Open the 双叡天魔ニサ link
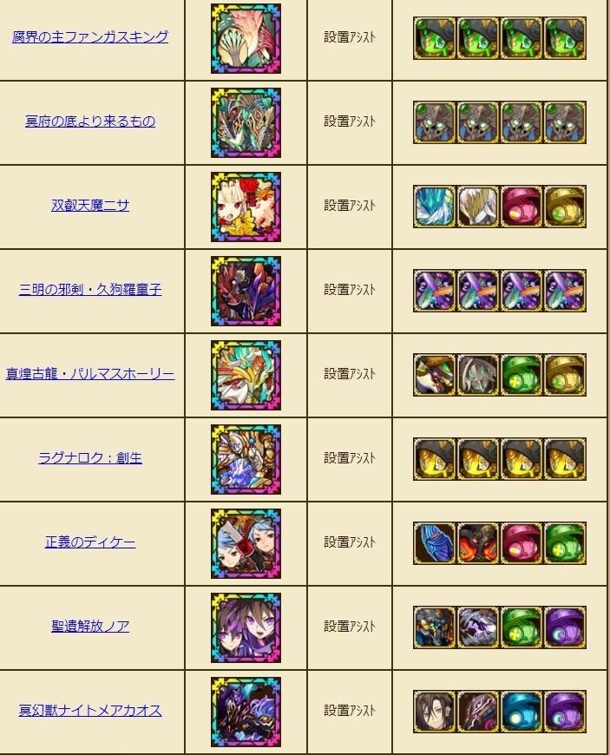The width and height of the screenshot is (610, 755). click(90, 206)
